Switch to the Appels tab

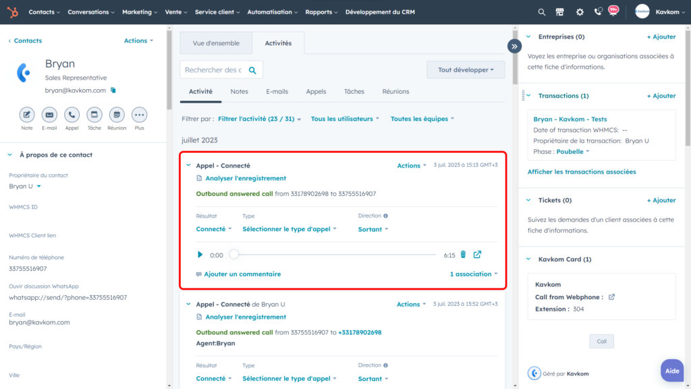coord(316,91)
